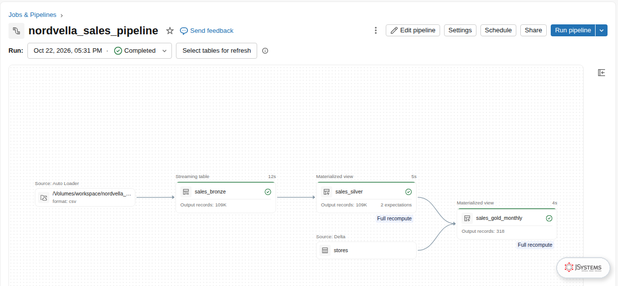Click Full recompute badge under sales_silver
Viewport: 618px width, 286px height.
pyautogui.click(x=394, y=218)
